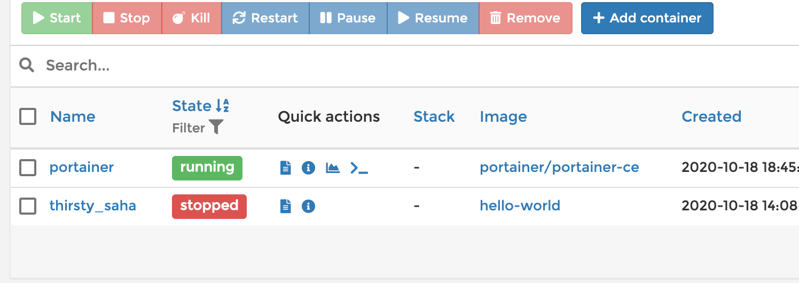The width and height of the screenshot is (799, 283).
Task: Click the search magnifier icon
Action: [x=27, y=65]
